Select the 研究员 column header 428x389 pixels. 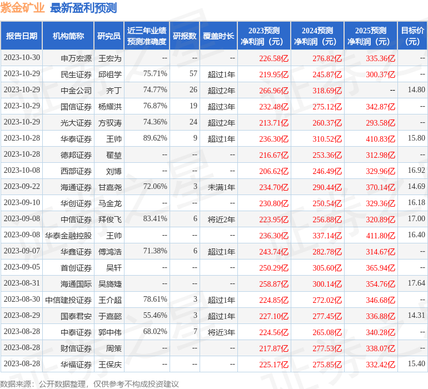[109, 36]
